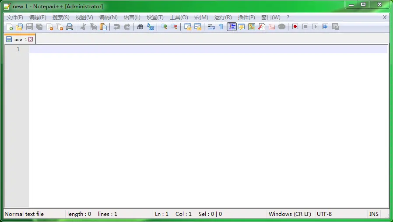The image size is (393, 222).
Task: Cut selection with scissors icon
Action: click(x=83, y=27)
